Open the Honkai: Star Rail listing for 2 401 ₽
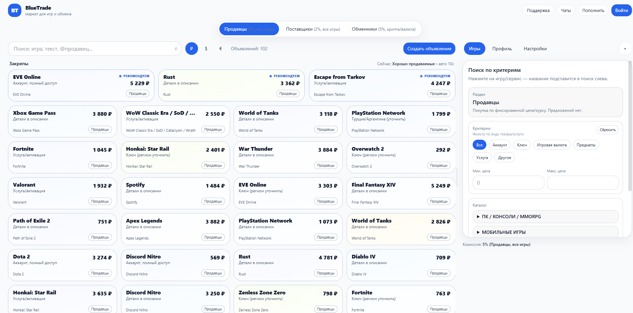 pos(175,157)
